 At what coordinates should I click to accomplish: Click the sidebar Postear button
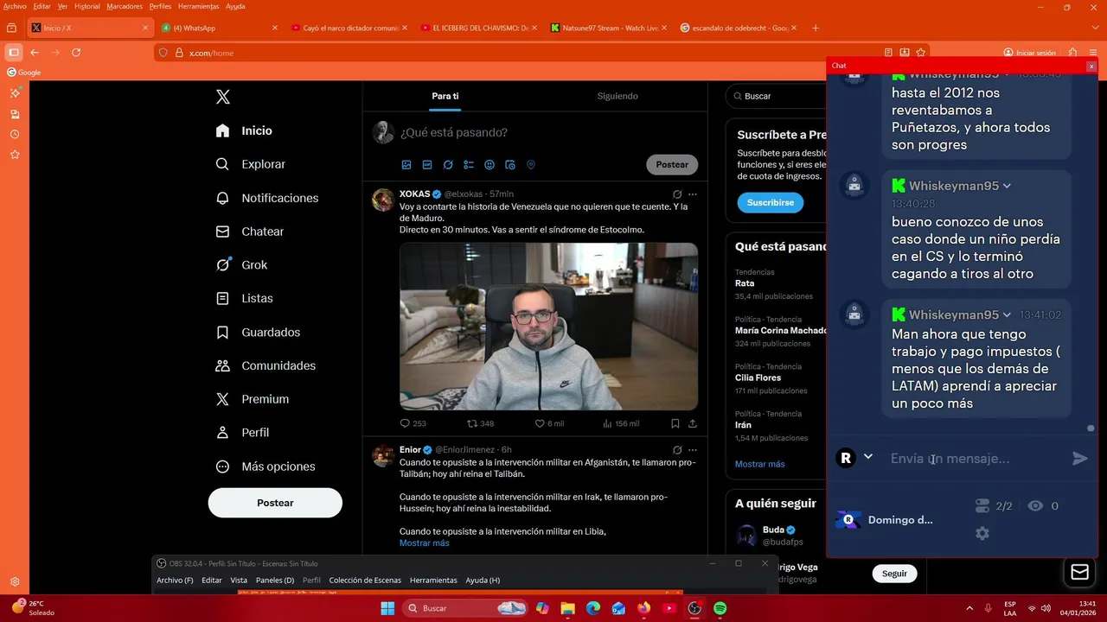(275, 503)
